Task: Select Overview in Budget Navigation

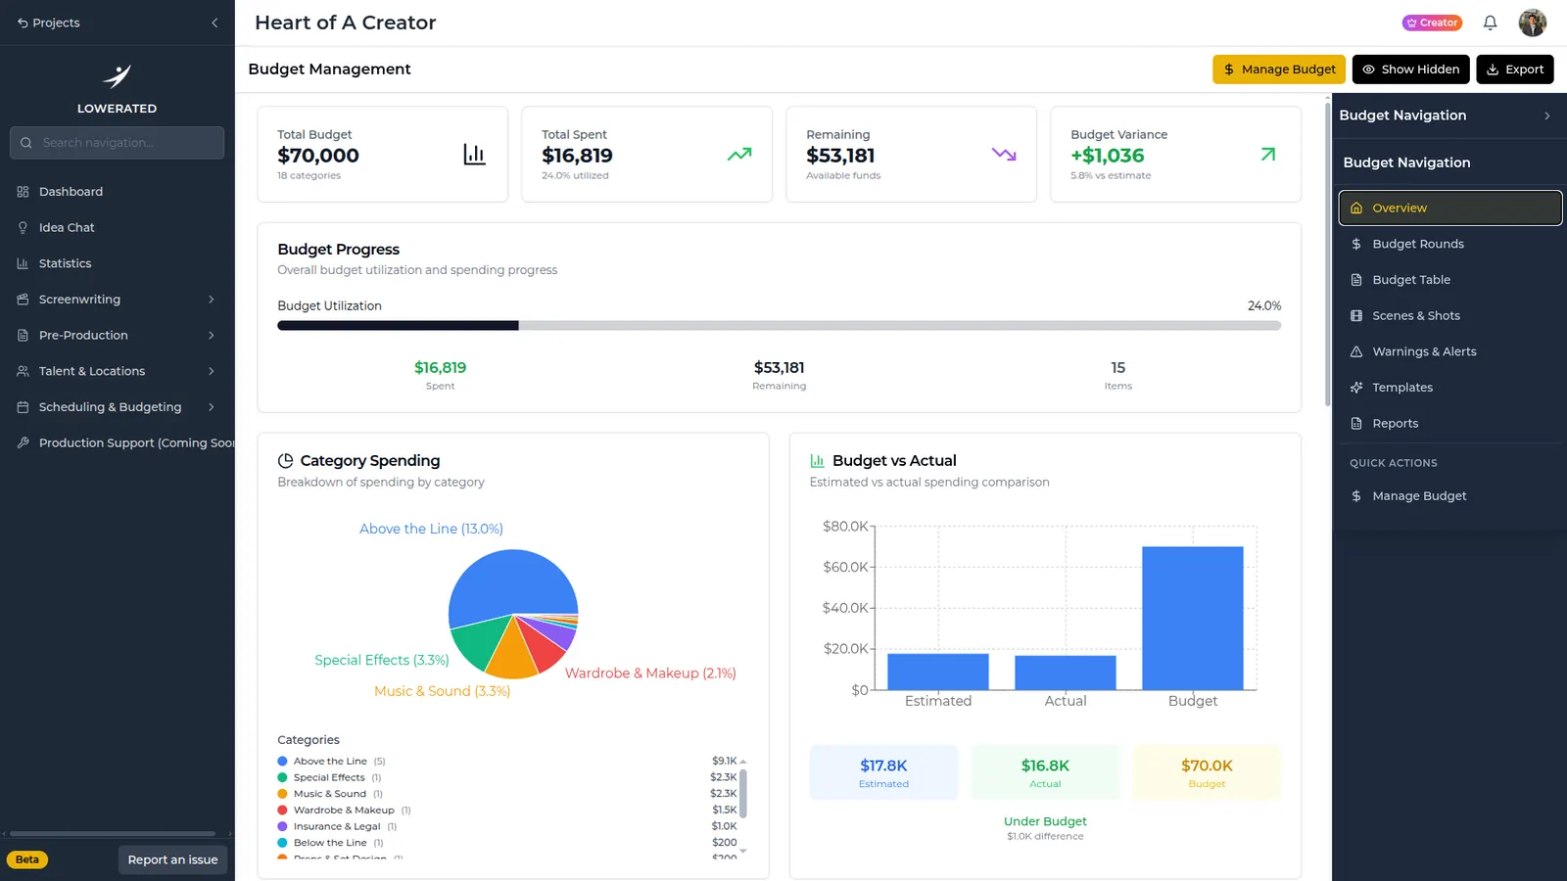Action: coord(1450,209)
